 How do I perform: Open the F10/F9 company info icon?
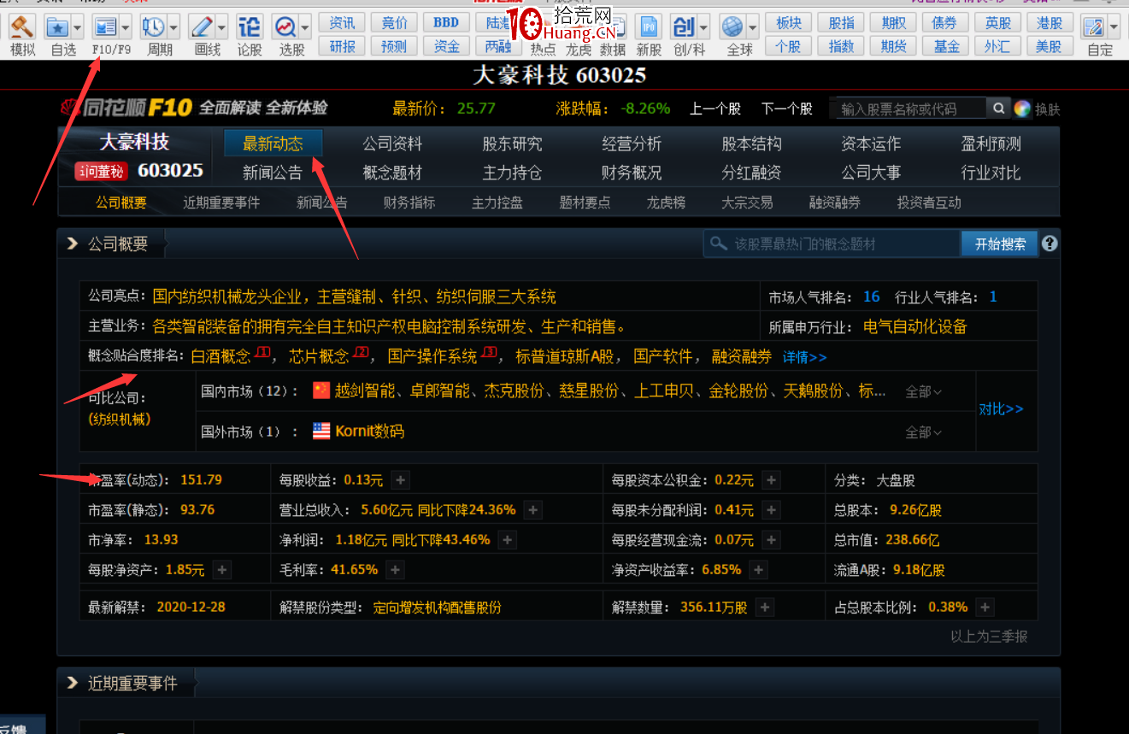tap(105, 26)
